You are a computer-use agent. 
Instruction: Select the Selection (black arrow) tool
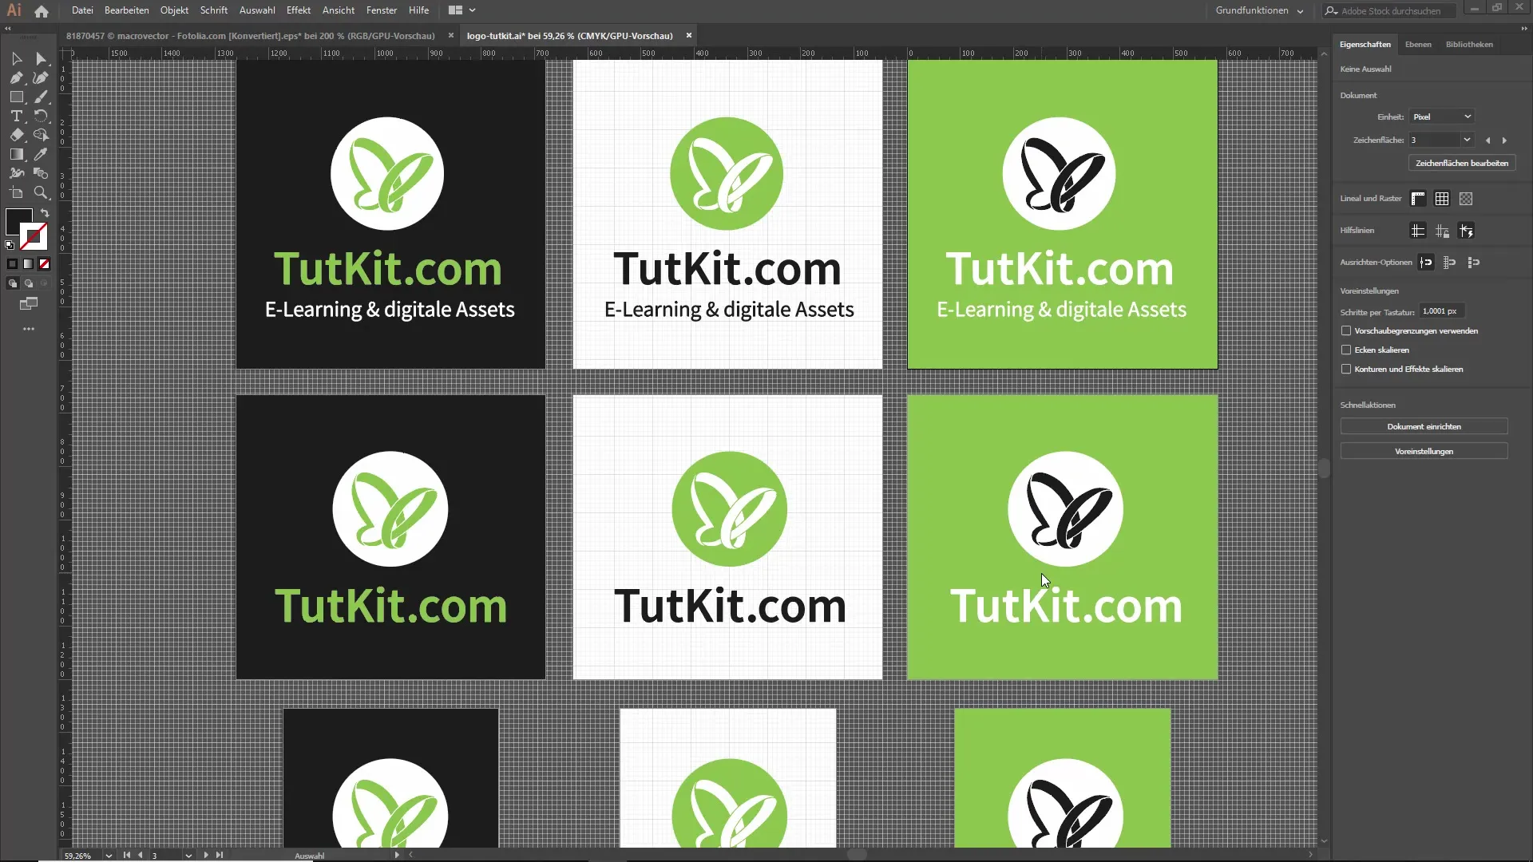[x=16, y=58]
